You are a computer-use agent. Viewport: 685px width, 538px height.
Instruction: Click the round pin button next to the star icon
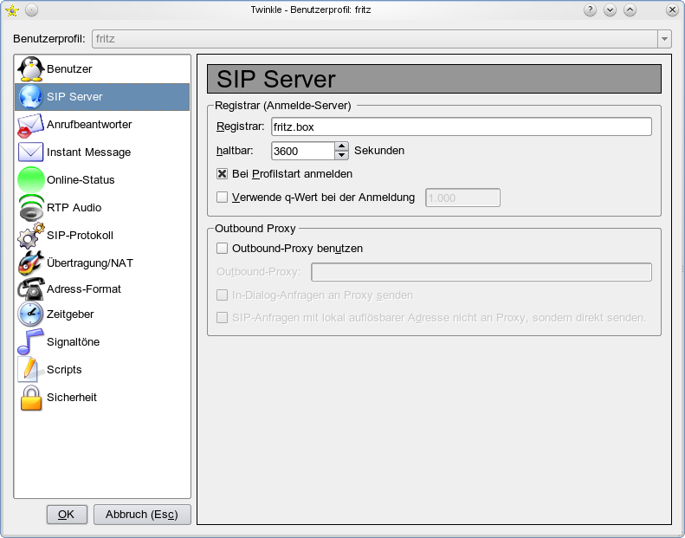(31, 10)
